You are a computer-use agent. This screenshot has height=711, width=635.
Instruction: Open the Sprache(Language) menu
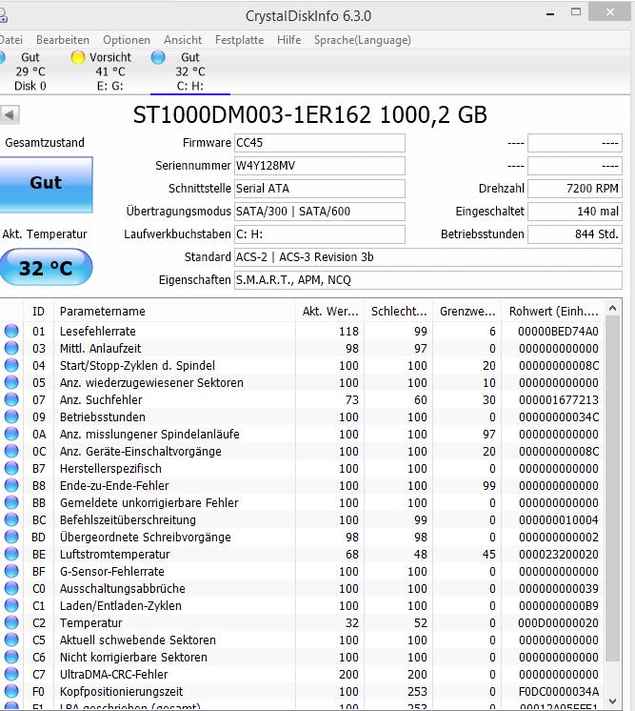coord(363,40)
